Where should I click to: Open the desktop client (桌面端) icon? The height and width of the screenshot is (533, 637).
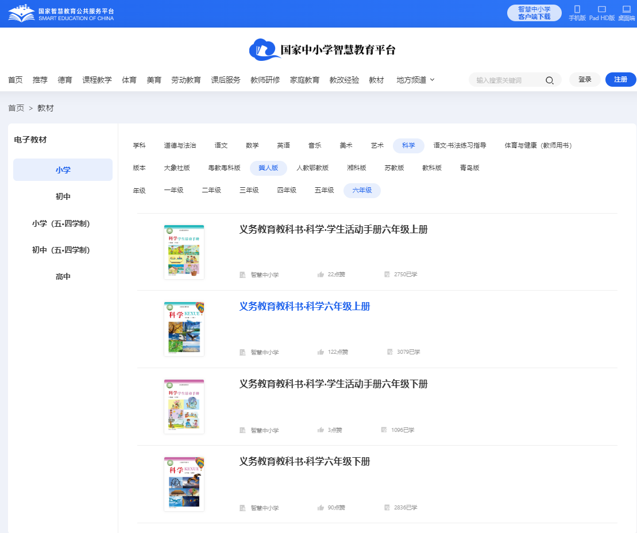pos(626,10)
